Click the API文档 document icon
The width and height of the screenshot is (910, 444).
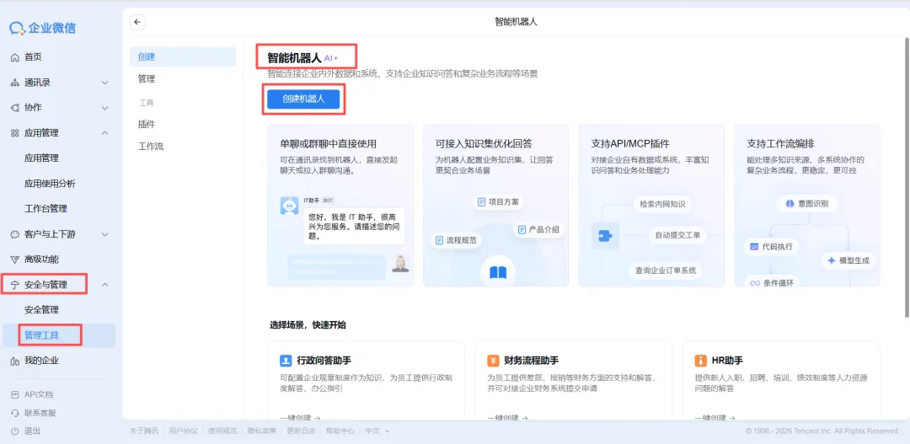click(15, 394)
